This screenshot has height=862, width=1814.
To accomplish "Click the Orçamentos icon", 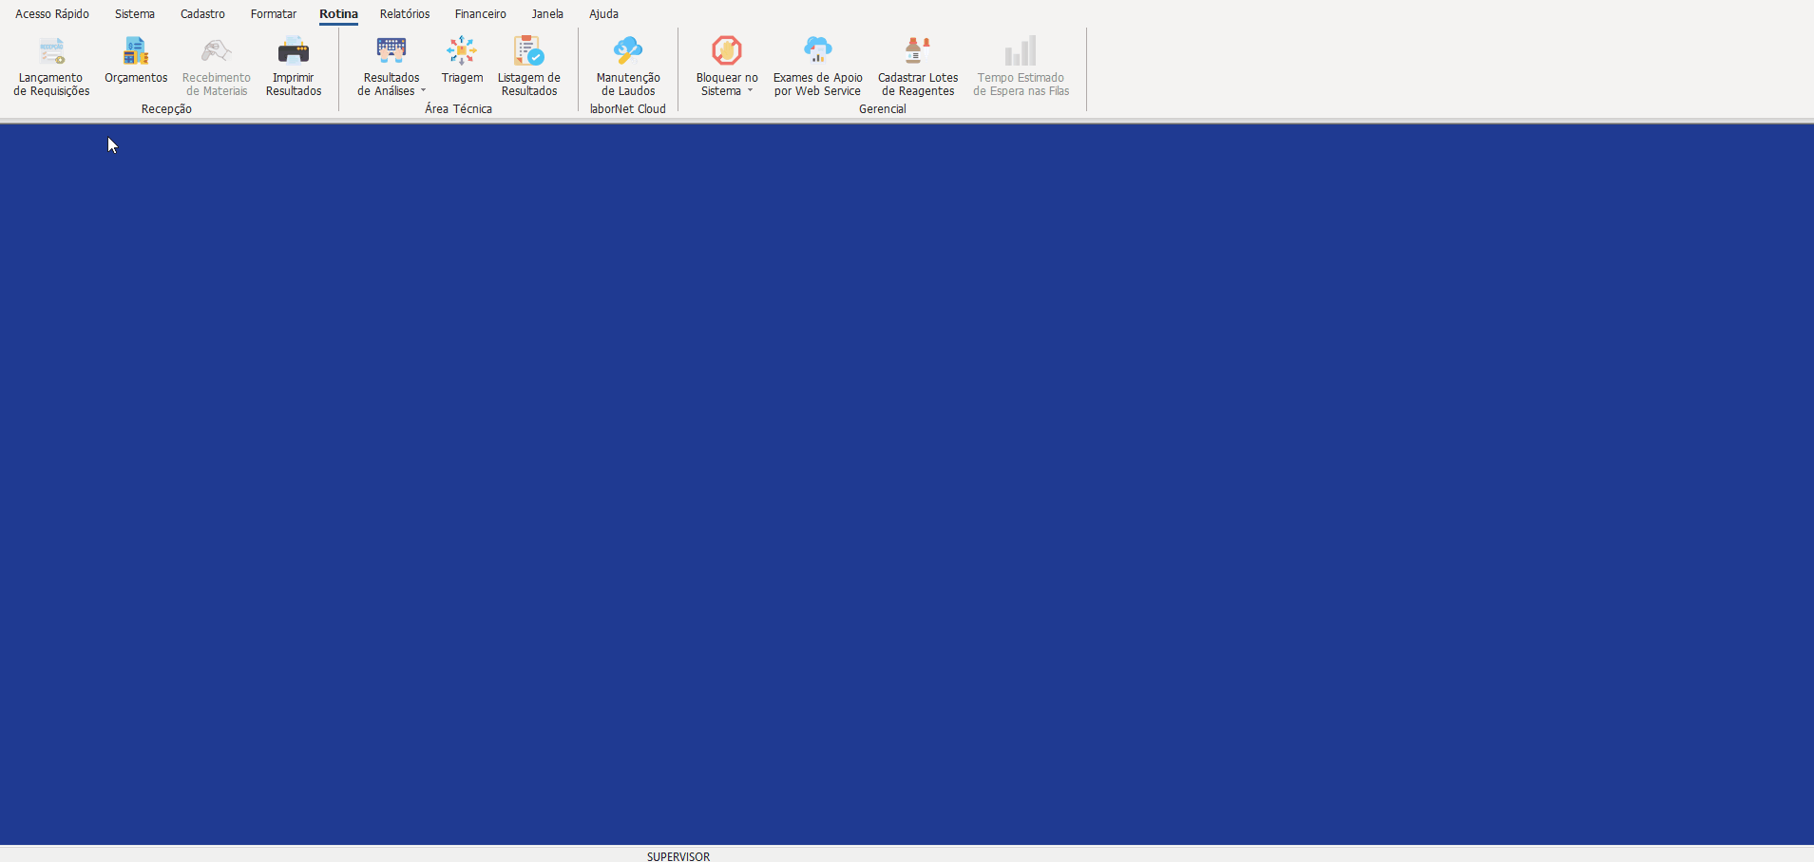I will click(x=136, y=51).
